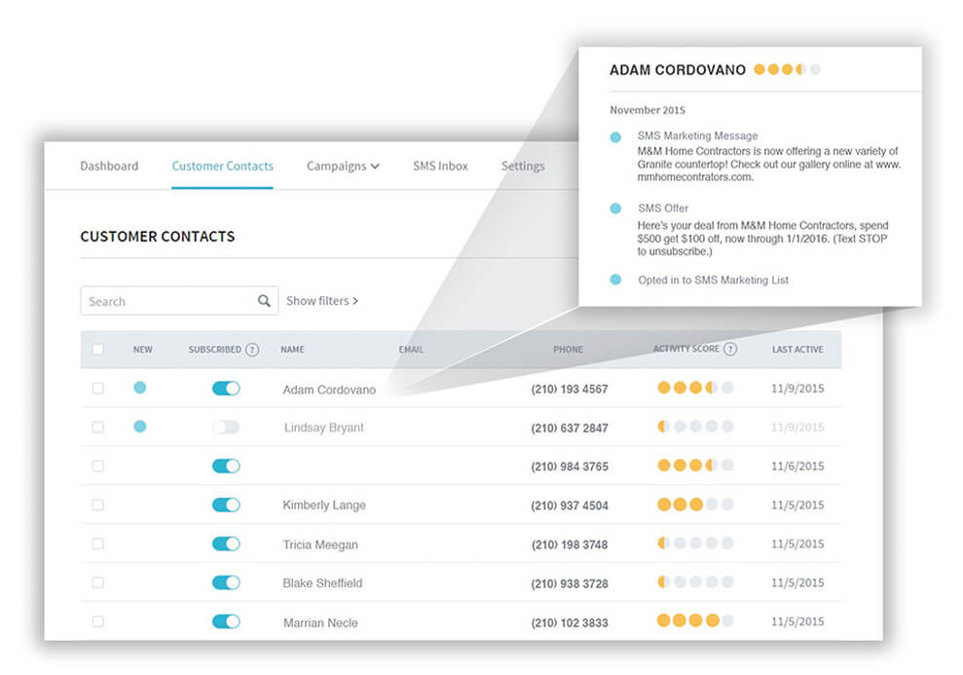Image resolution: width=963 pixels, height=675 pixels.
Task: Open Tricia Meegan's contact name
Action: coord(320,544)
